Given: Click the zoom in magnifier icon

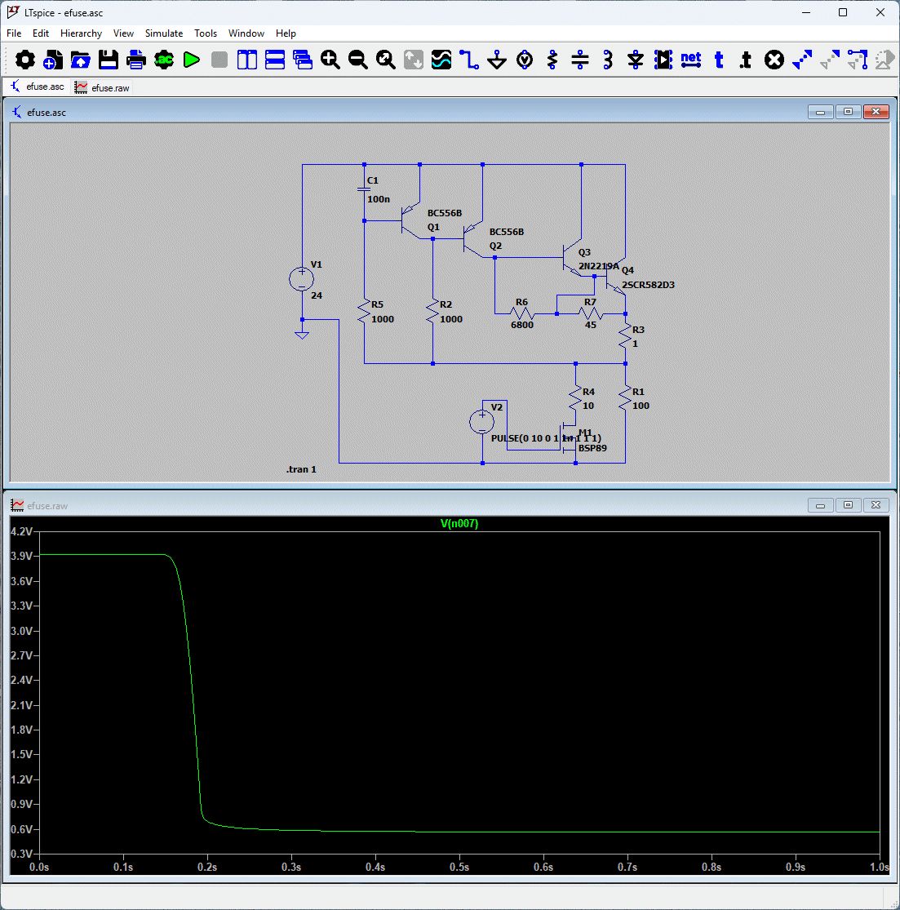Looking at the screenshot, I should point(330,60).
